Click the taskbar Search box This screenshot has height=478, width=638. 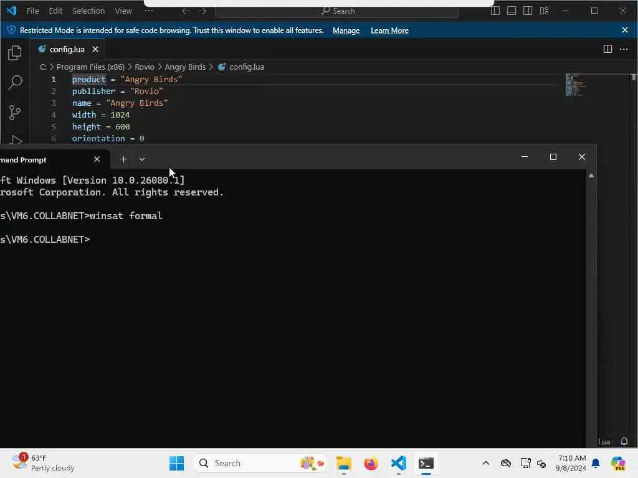click(x=260, y=463)
